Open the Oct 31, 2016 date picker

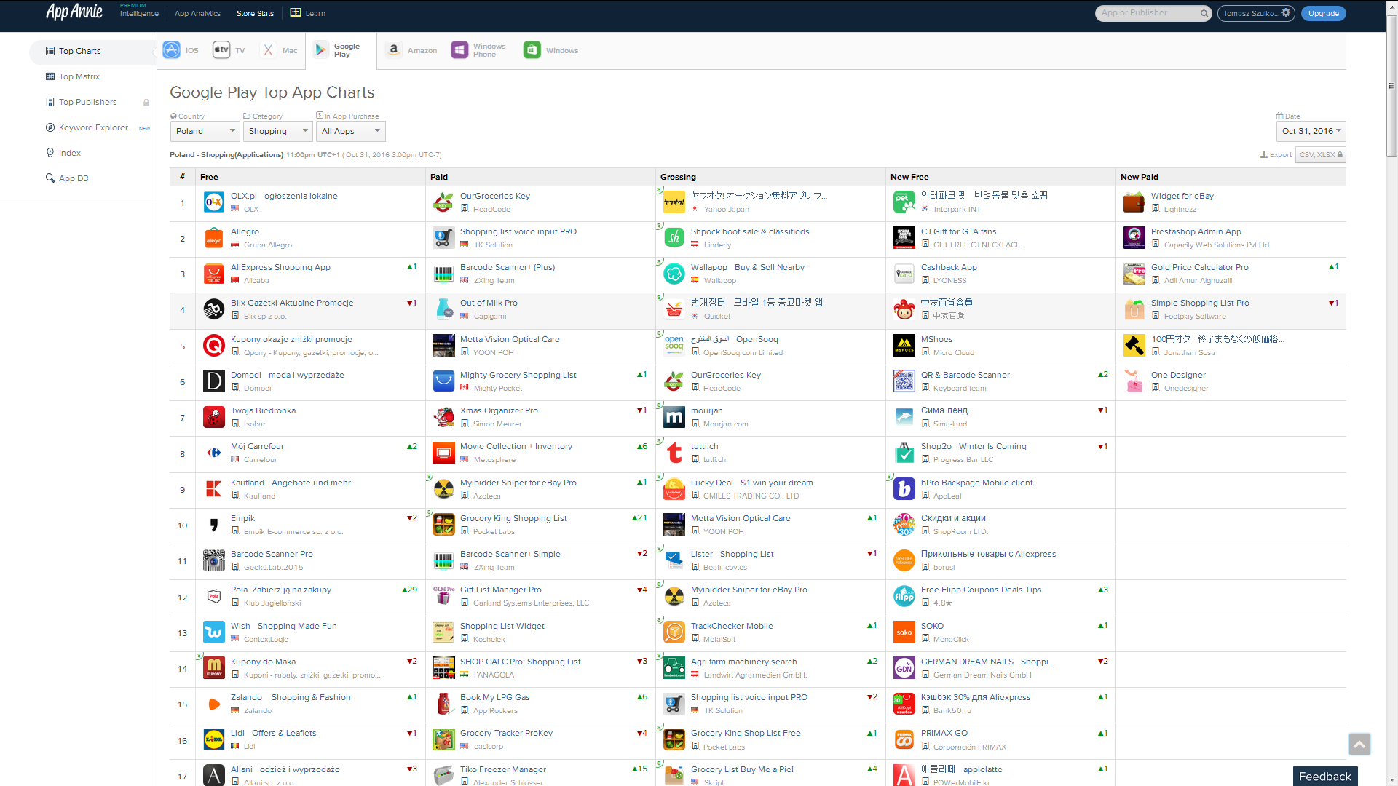pos(1311,131)
